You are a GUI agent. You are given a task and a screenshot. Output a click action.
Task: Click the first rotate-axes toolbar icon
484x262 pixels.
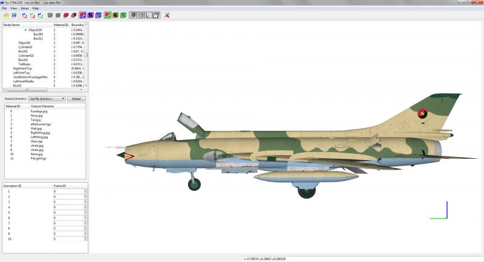pos(25,15)
